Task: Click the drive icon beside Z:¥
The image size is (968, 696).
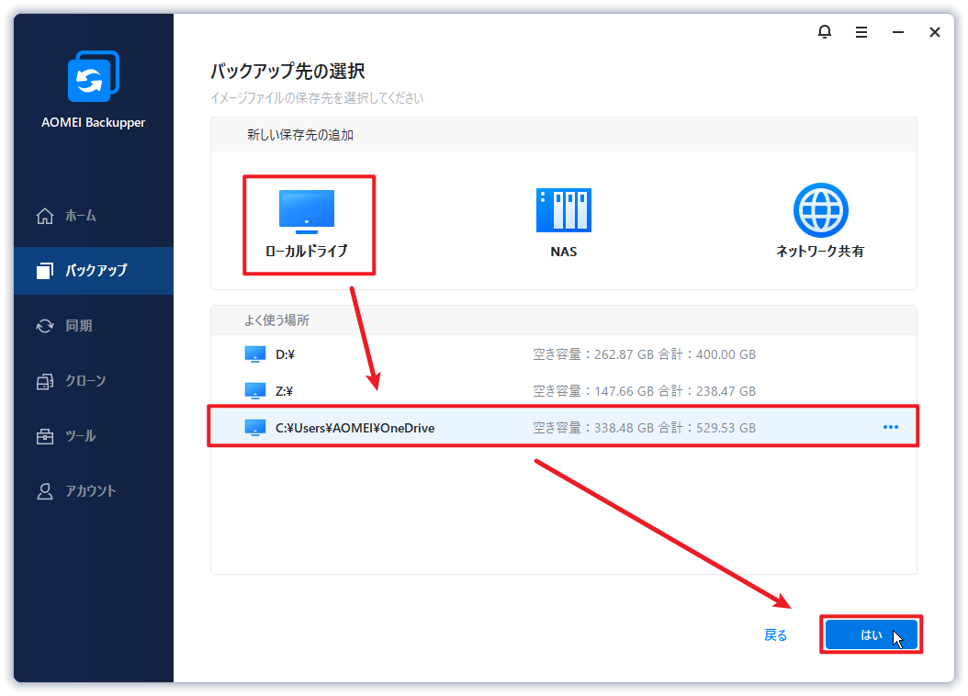Action: pyautogui.click(x=255, y=390)
